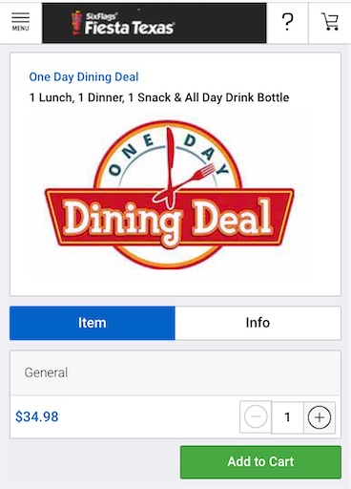
Task: Click the $34.98 price text
Action: [37, 416]
